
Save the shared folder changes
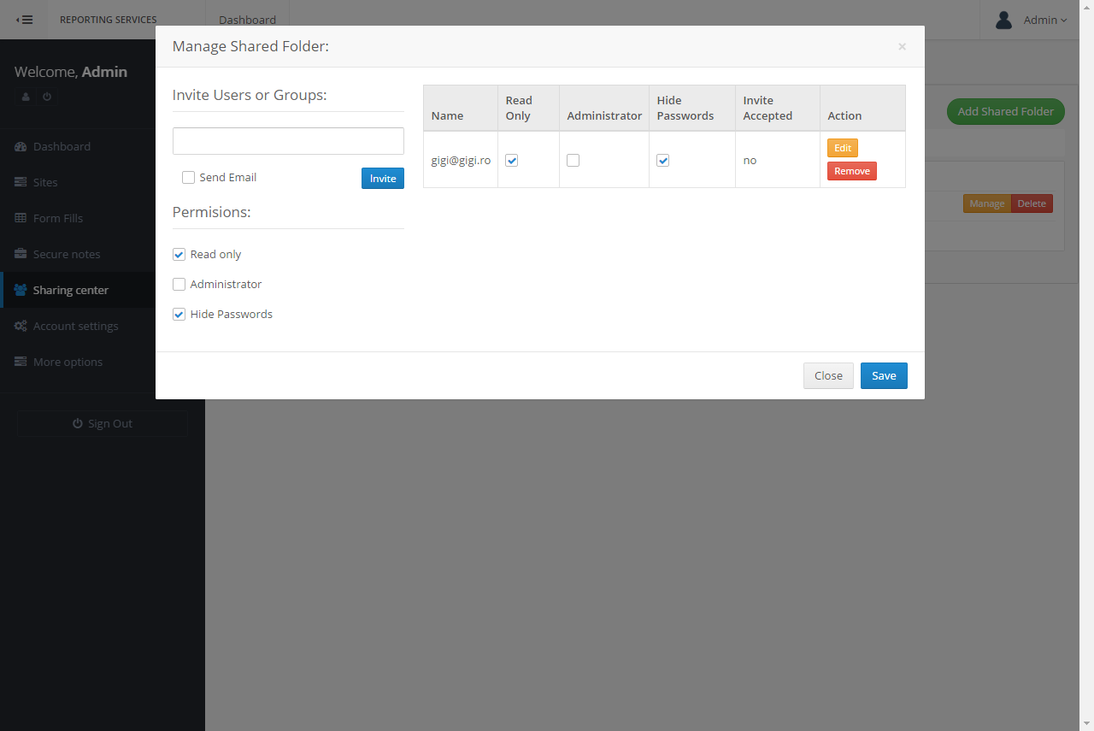(884, 376)
